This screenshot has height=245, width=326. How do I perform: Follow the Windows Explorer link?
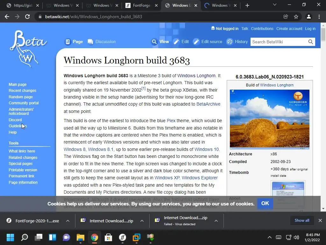(200, 178)
